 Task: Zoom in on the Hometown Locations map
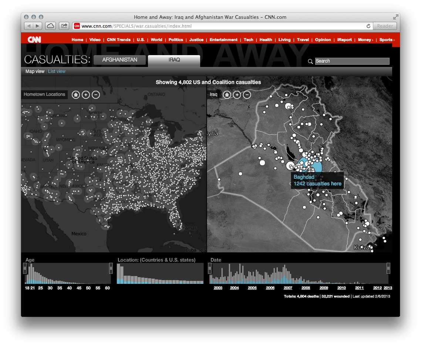pos(85,94)
